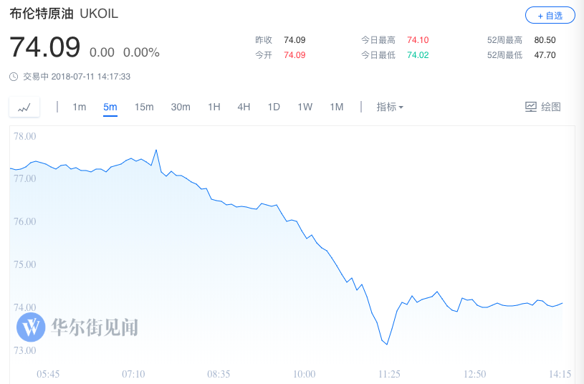Select the 1H timeframe
Image resolution: width=584 pixels, height=384 pixels.
214,107
